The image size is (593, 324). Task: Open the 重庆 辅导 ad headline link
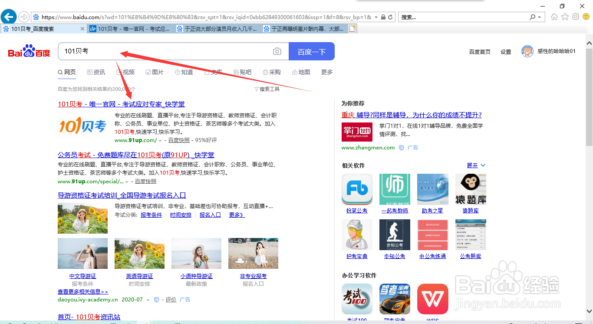[412, 115]
